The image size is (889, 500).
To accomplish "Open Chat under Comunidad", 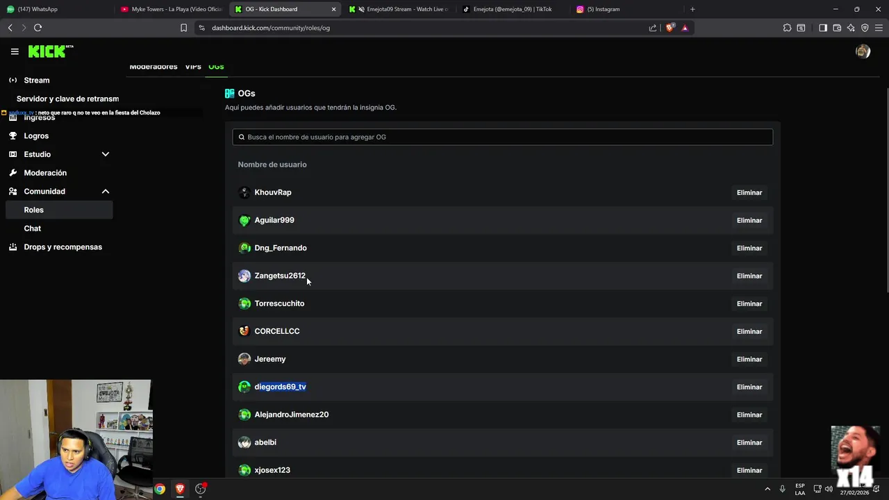I will [x=33, y=228].
